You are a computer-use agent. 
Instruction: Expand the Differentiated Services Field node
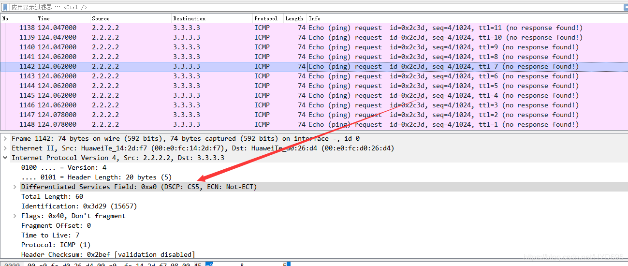click(x=15, y=187)
